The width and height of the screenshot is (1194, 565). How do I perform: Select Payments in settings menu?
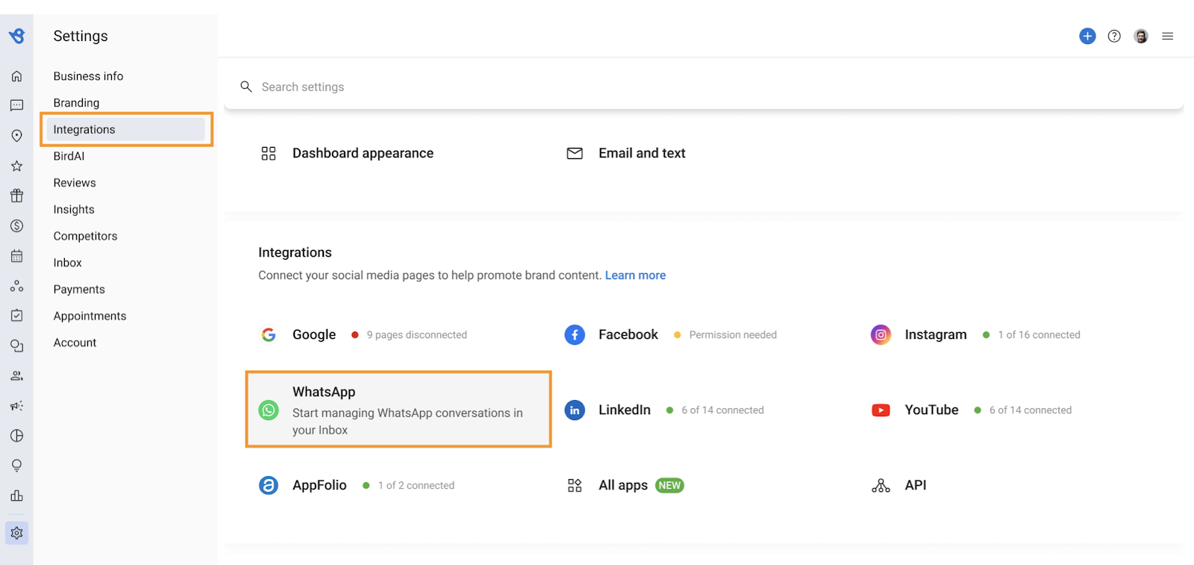[x=79, y=290]
